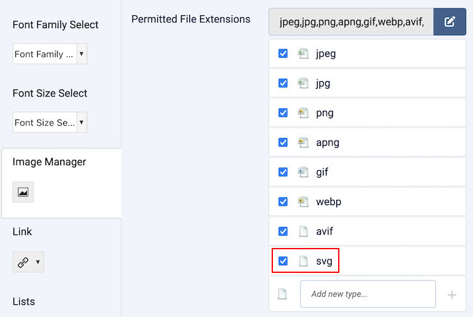Viewport: 473px width, 317px height.
Task: Disable the apng extension checkbox
Action: pos(283,143)
